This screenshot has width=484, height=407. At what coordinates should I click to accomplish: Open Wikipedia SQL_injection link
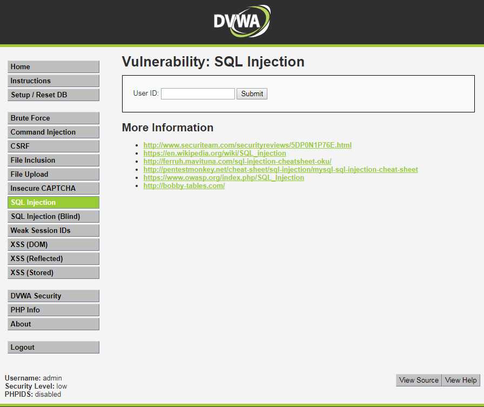click(215, 153)
